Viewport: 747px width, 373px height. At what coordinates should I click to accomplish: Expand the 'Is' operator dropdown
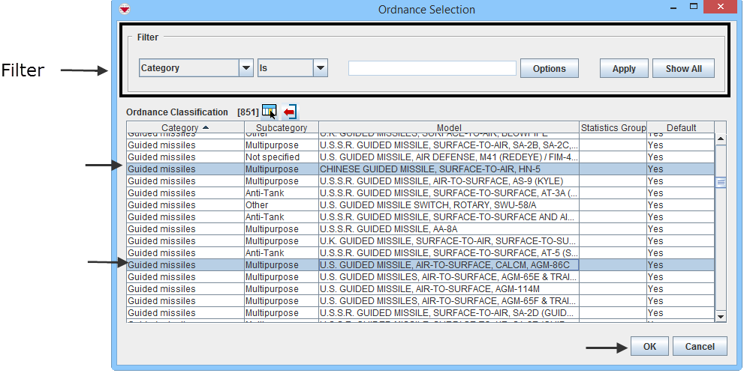click(321, 68)
